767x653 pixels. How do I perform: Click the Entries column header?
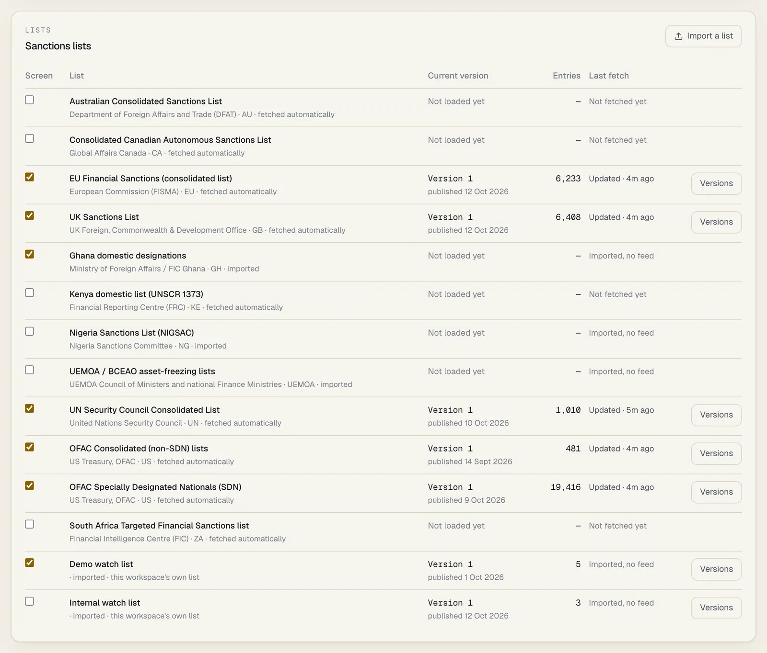pyautogui.click(x=567, y=76)
